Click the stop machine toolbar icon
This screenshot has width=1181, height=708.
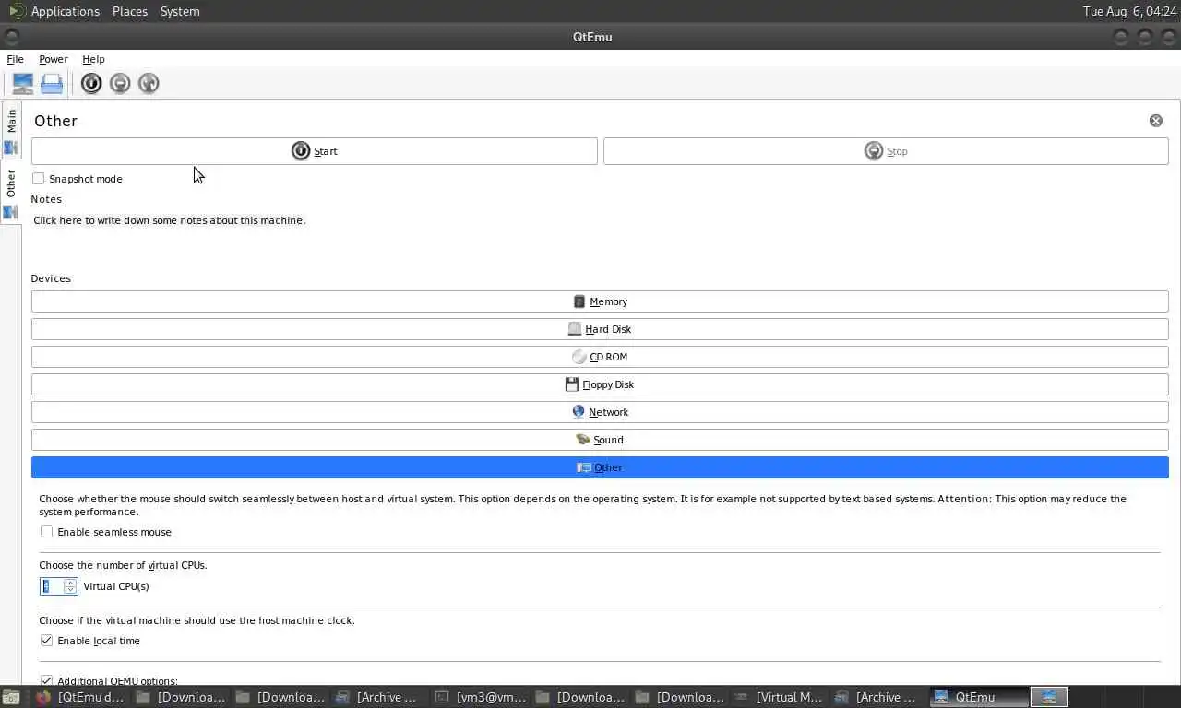click(x=120, y=84)
